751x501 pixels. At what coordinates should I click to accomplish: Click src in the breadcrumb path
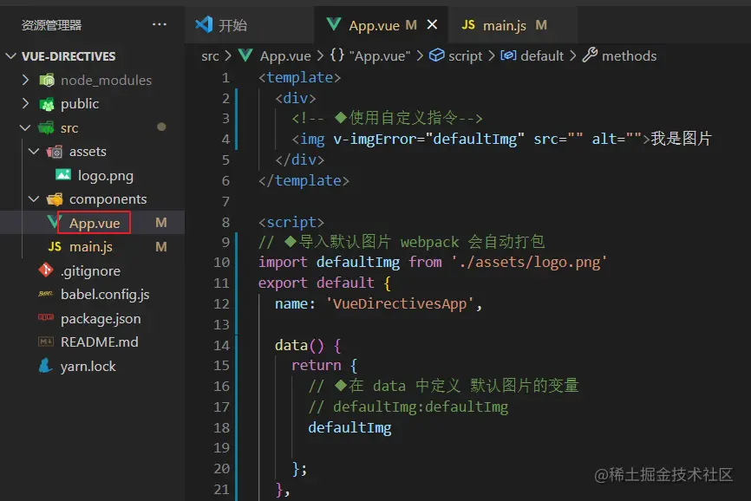[210, 56]
